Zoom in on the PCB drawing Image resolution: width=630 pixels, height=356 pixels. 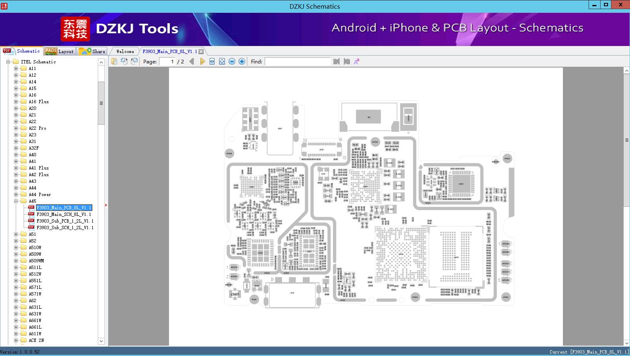coord(242,61)
